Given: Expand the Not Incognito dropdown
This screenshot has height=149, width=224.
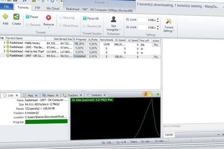Looking at the screenshot, I should coord(120,29).
